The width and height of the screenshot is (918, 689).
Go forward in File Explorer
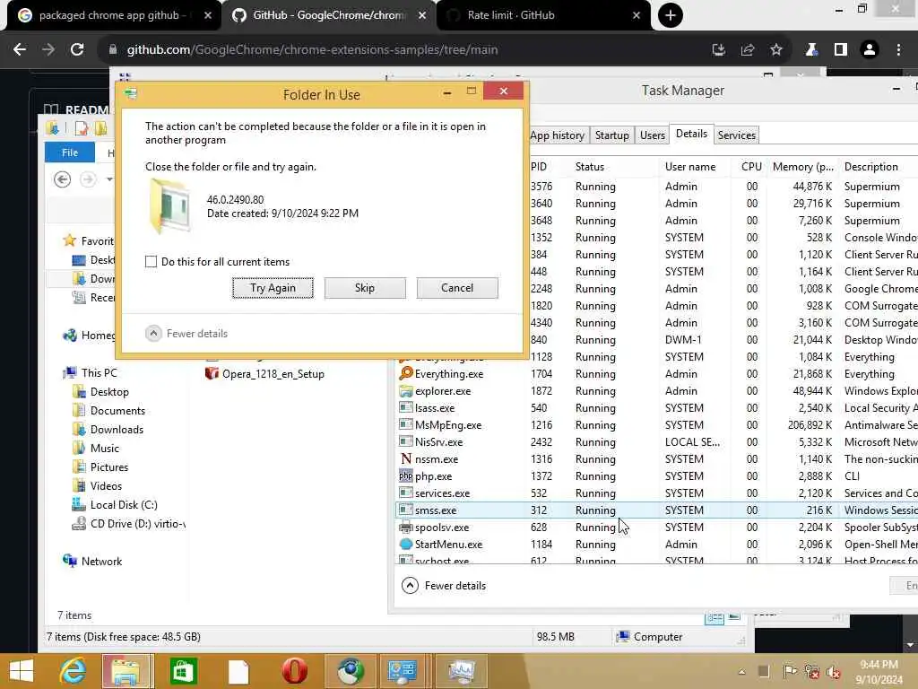[88, 179]
